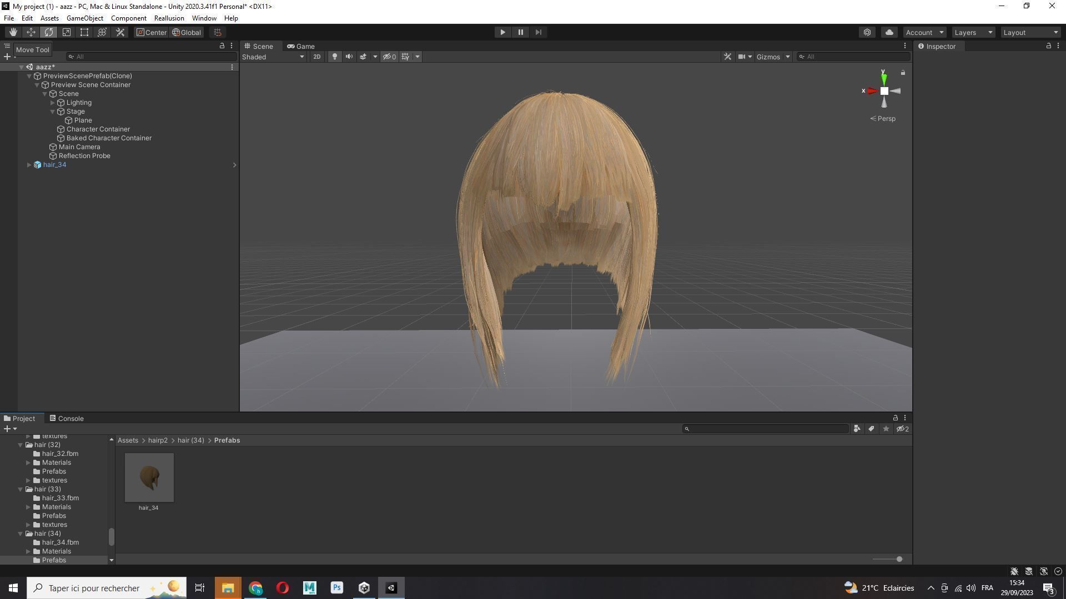Toggle scene lighting bulb button
The height and width of the screenshot is (599, 1066).
[334, 57]
